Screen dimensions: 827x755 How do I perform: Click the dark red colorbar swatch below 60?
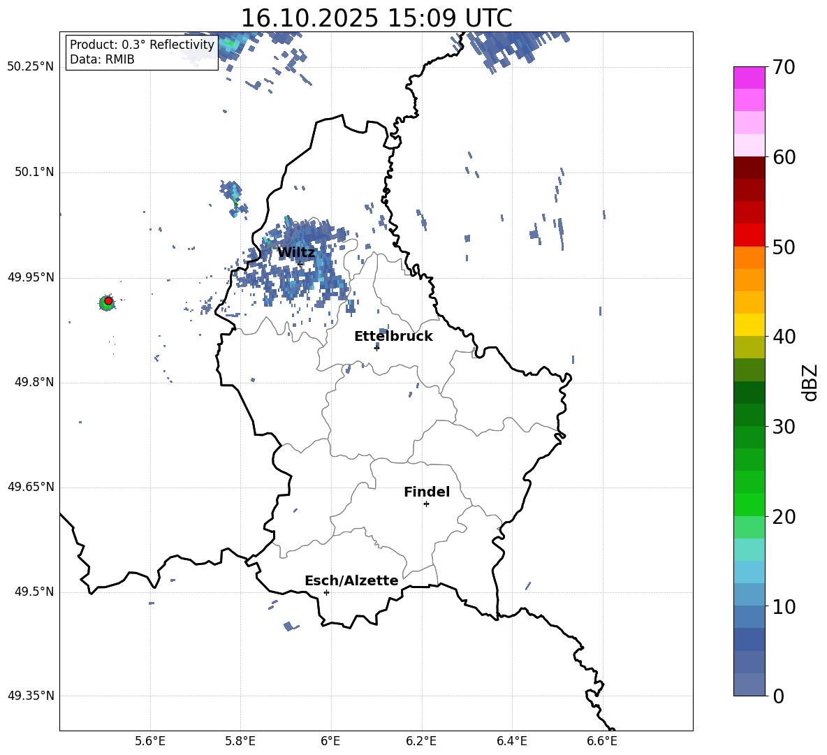[x=749, y=168]
